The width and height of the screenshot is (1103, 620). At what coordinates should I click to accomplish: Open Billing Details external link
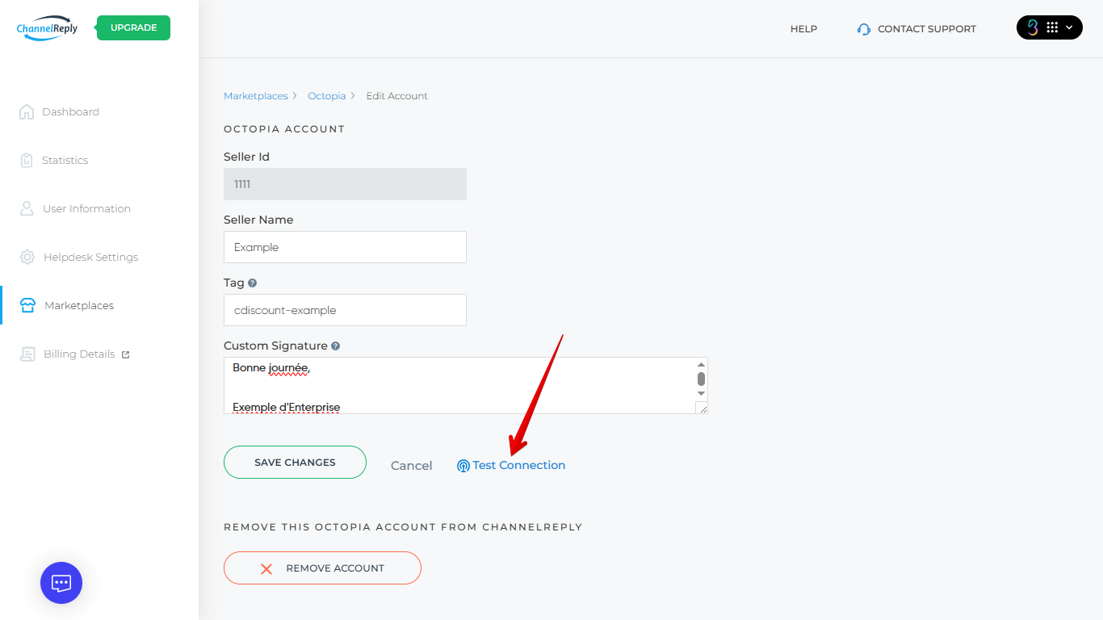tap(79, 354)
